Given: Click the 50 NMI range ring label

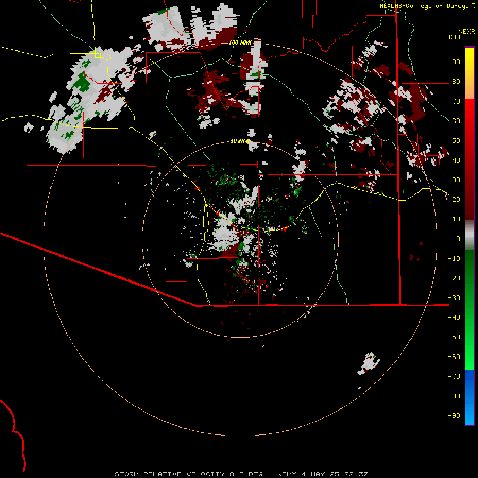Looking at the screenshot, I should click(x=240, y=141).
